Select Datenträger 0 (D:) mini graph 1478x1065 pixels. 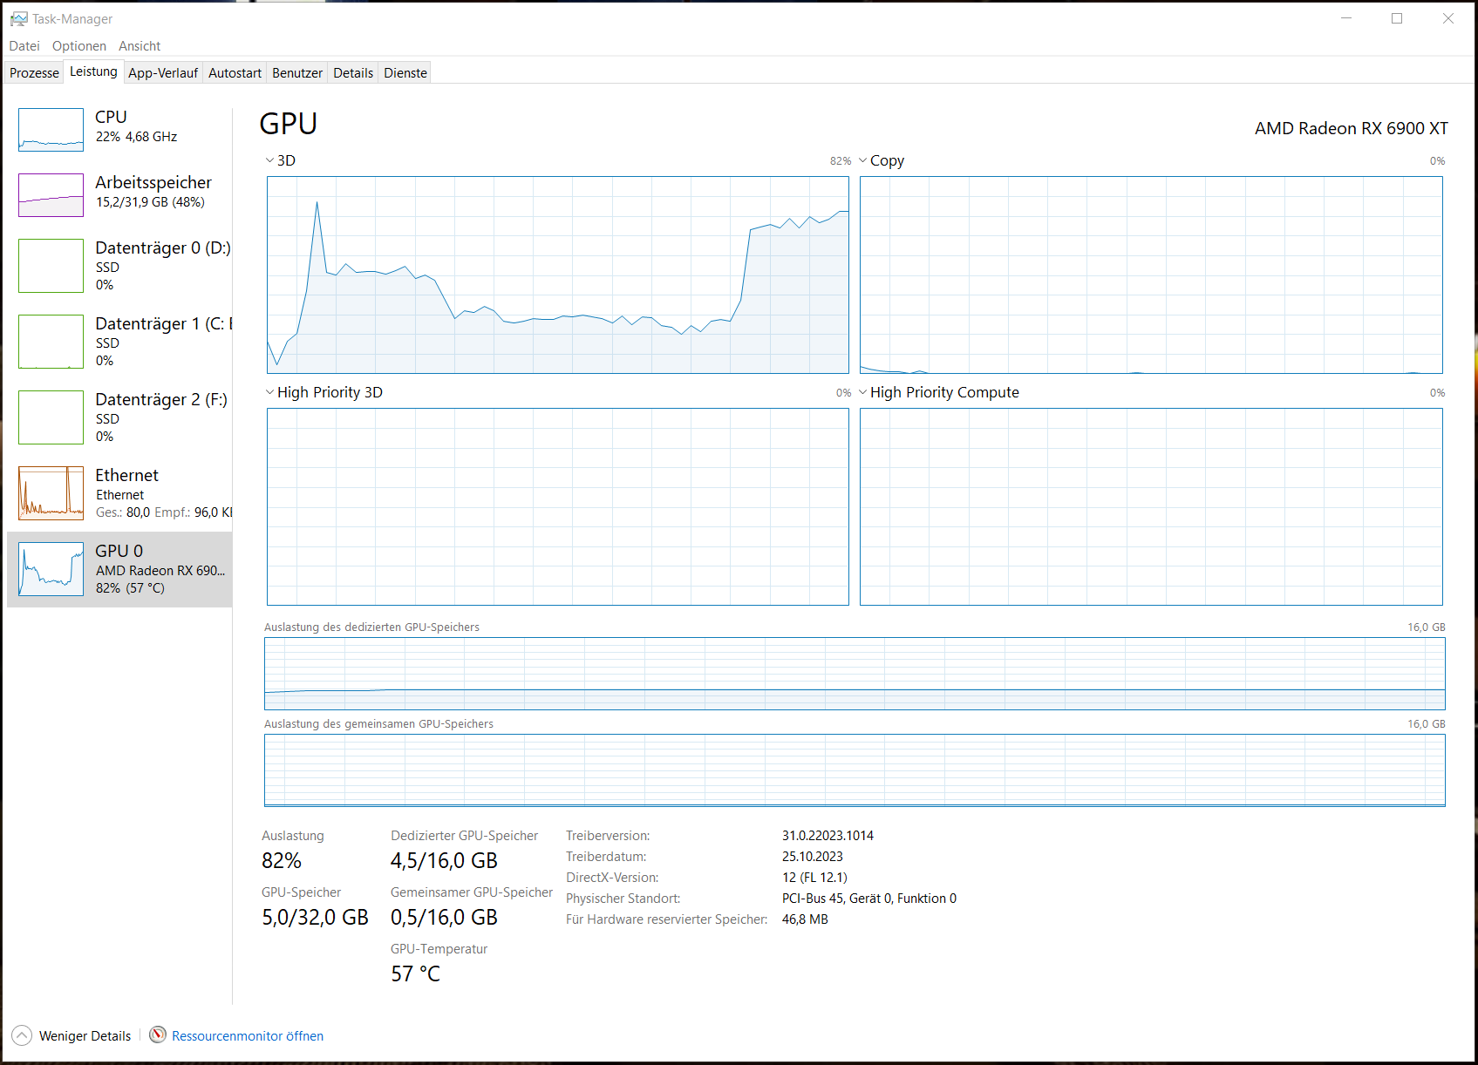point(51,266)
